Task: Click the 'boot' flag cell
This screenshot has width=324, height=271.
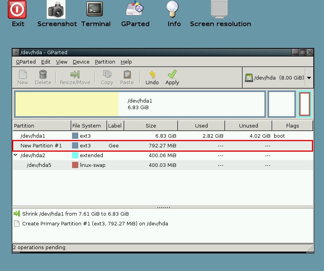Action: click(x=279, y=136)
